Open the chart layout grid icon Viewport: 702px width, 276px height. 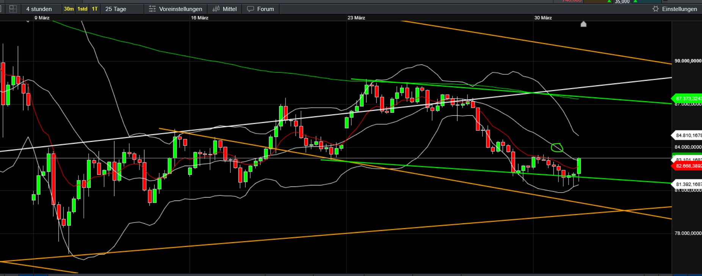tap(13, 9)
